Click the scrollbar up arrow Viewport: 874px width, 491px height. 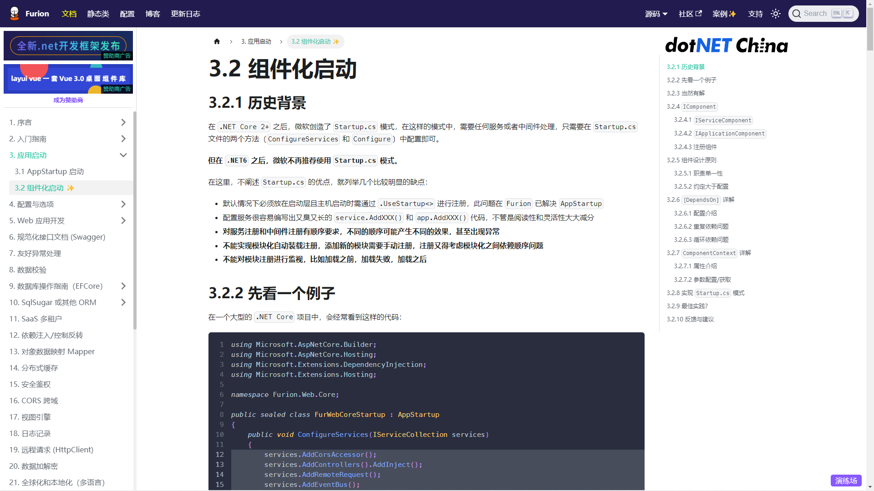point(870,4)
